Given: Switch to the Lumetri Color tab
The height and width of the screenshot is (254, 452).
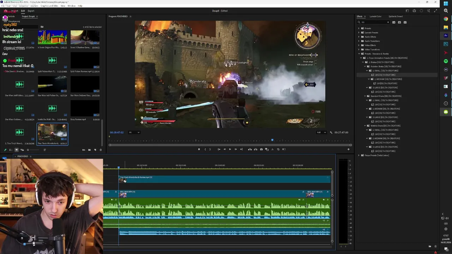Looking at the screenshot, I should tap(375, 16).
